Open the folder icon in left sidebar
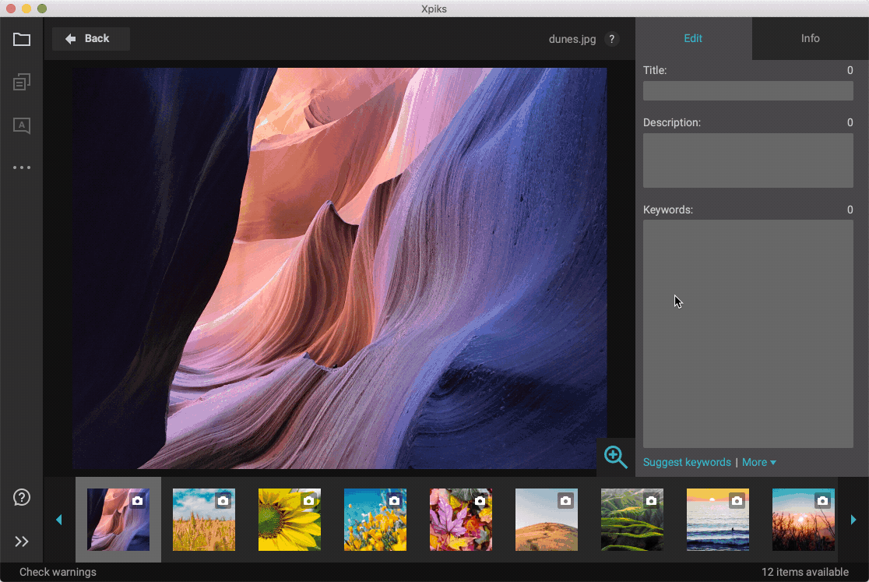 tap(22, 39)
